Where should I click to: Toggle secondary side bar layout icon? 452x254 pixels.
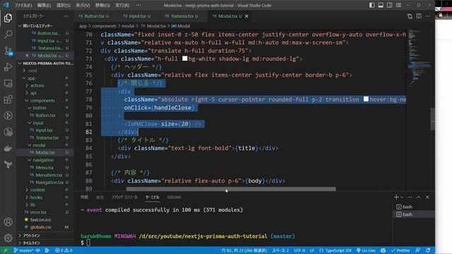click(390, 5)
